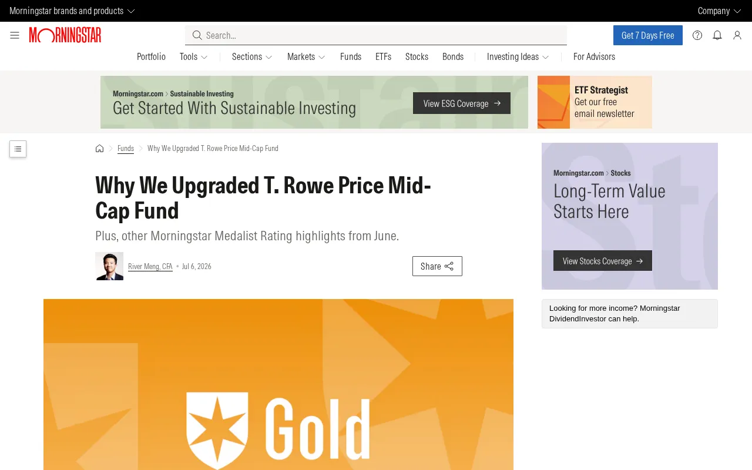Open the table of contents icon

tap(18, 149)
